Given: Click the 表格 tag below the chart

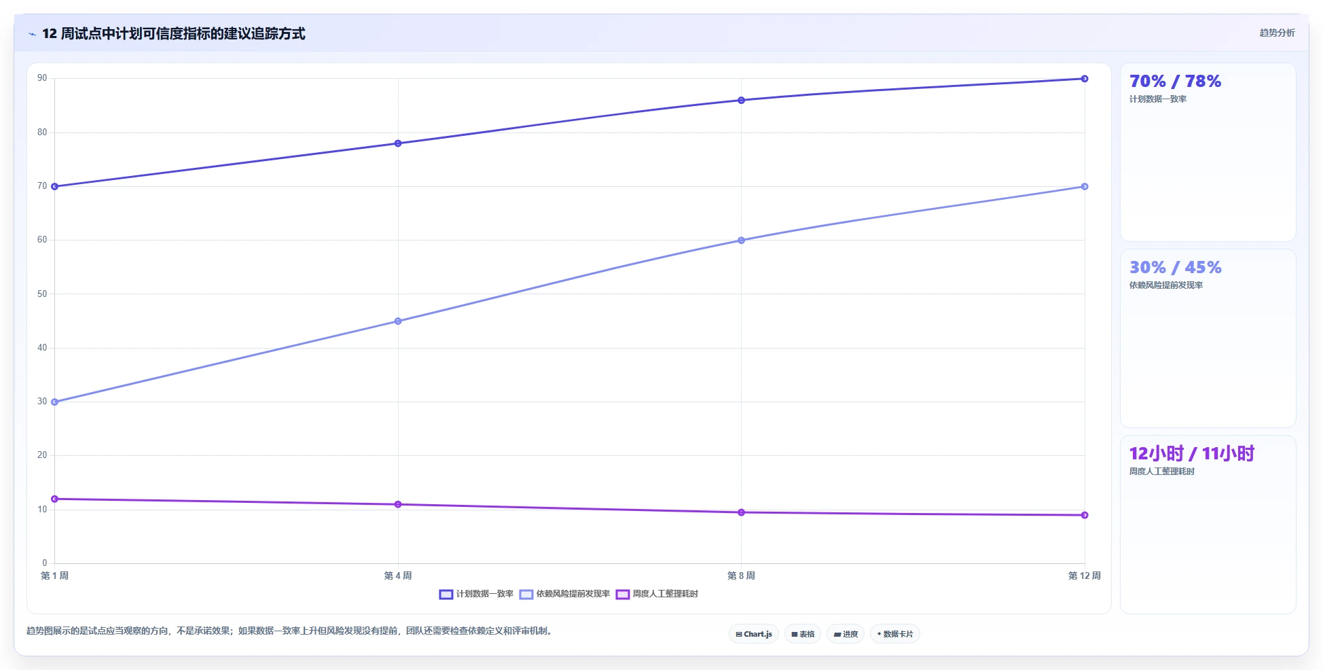Looking at the screenshot, I should [803, 634].
